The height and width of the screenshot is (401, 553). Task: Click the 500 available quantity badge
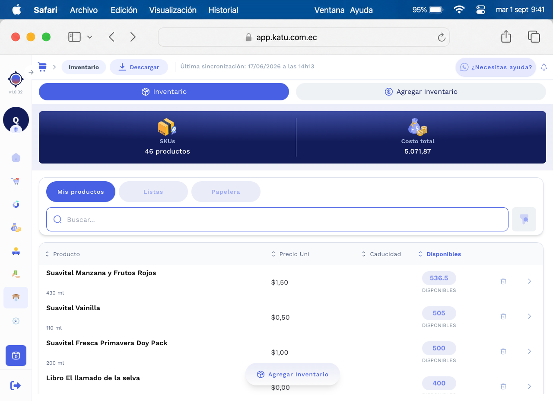(x=439, y=348)
